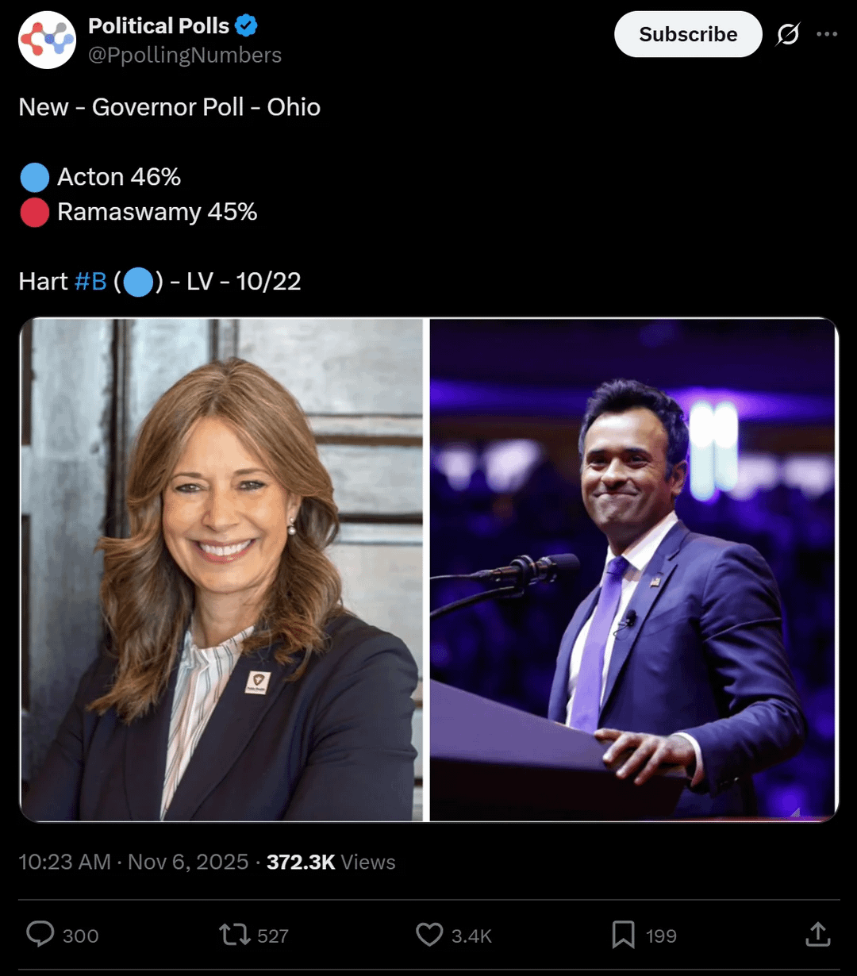Open the #B hashtag link
Screen dimensions: 857x976
pos(90,281)
